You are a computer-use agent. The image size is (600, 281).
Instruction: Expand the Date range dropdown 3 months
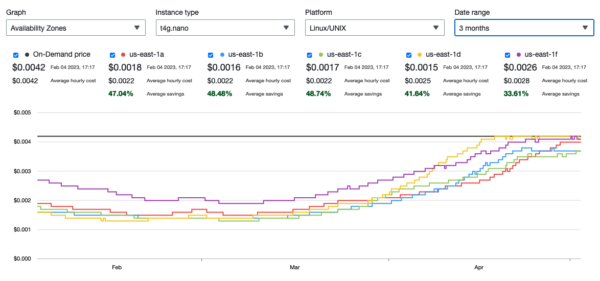(524, 28)
